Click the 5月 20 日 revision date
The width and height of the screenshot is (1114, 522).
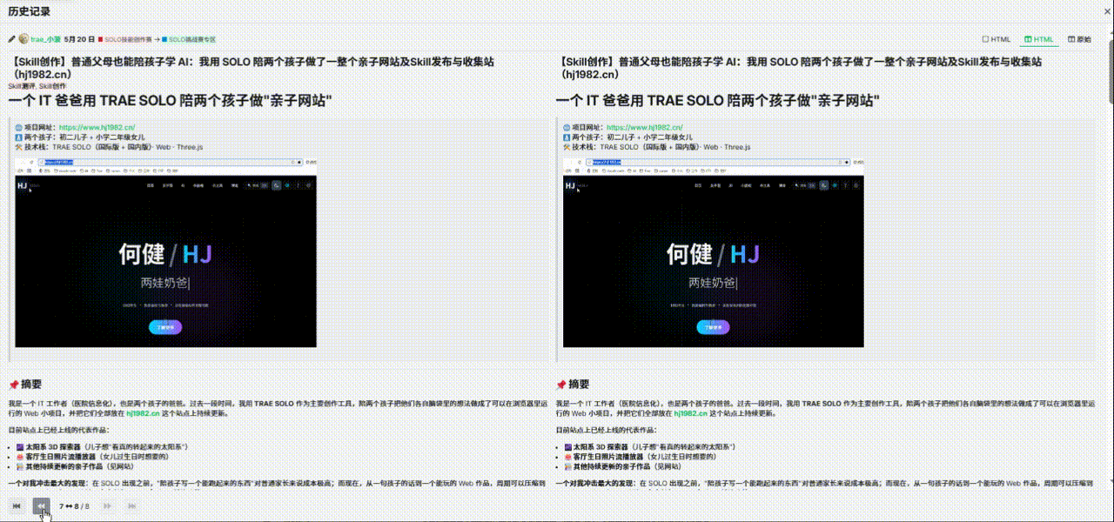(x=79, y=39)
